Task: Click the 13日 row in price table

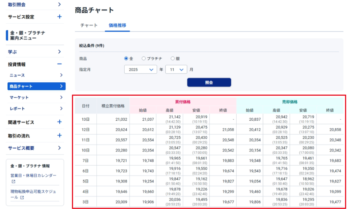Action: click(86, 119)
